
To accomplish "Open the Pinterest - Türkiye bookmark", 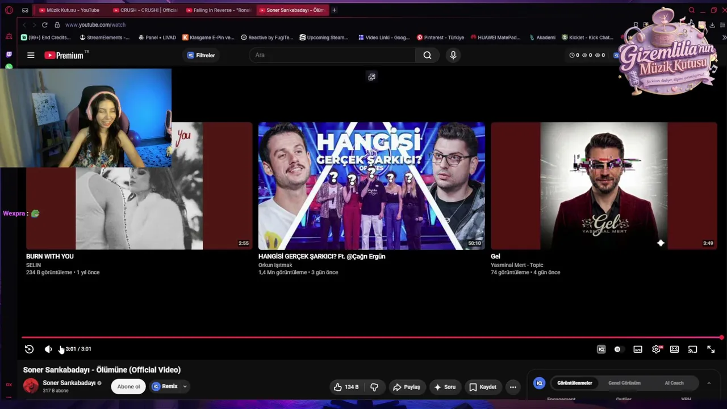I will click(x=440, y=37).
